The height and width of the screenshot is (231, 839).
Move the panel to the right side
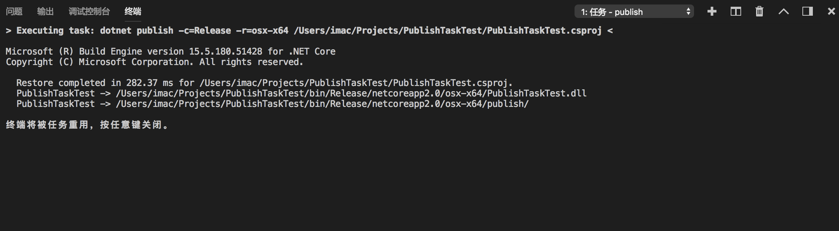[808, 12]
